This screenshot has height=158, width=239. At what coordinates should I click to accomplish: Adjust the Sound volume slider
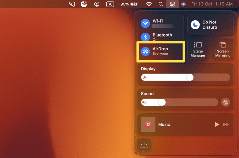(180, 102)
